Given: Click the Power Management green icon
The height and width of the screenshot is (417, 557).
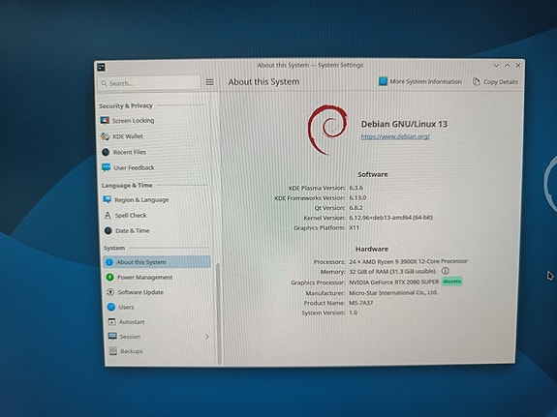Looking at the screenshot, I should (x=109, y=277).
